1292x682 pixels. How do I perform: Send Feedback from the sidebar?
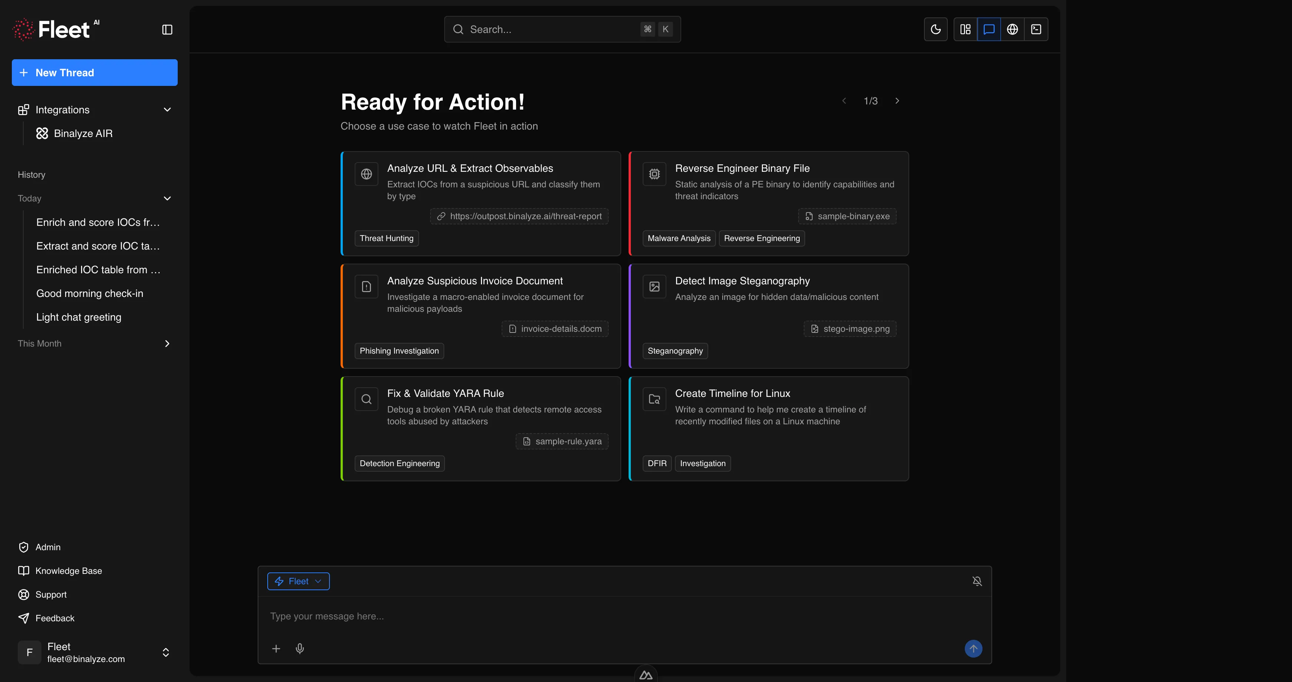[54, 618]
